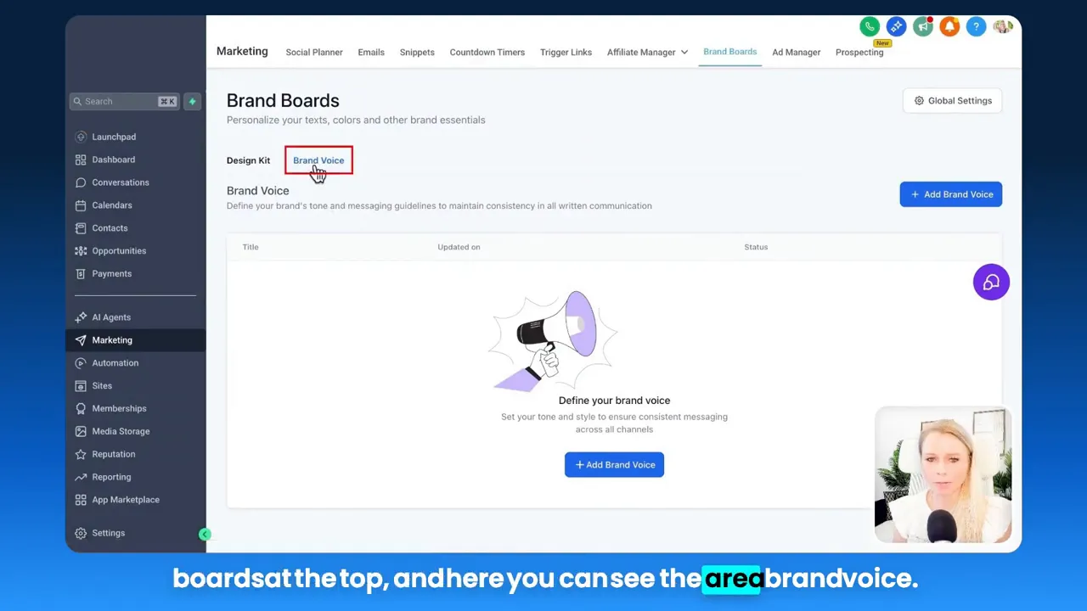Open the phone dialer icon
1087x611 pixels.
869,27
